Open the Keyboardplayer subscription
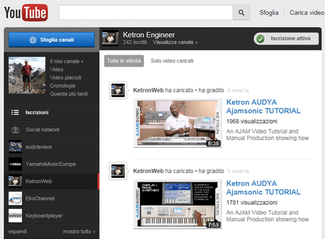The height and width of the screenshot is (239, 325). 52,216
